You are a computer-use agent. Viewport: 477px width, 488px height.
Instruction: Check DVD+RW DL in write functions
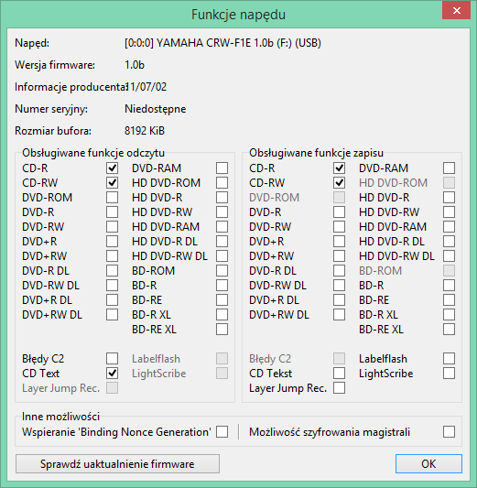[339, 315]
